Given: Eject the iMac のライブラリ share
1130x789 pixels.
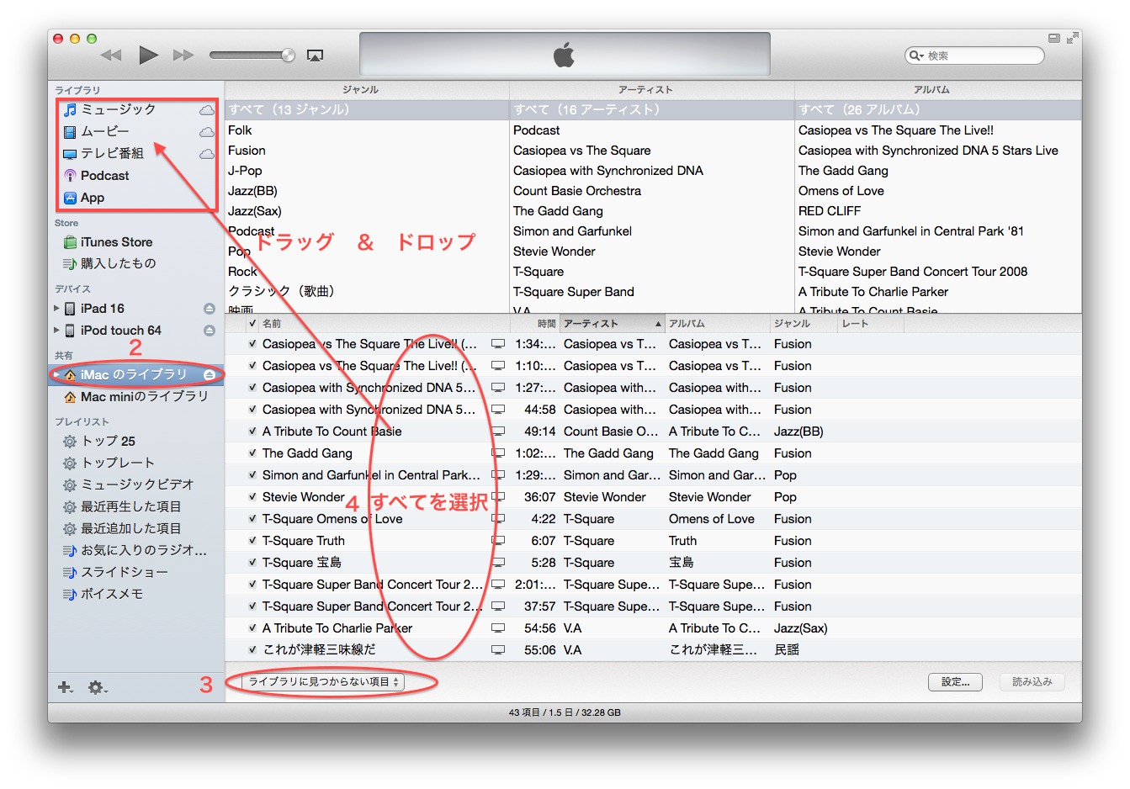Looking at the screenshot, I should coord(209,374).
